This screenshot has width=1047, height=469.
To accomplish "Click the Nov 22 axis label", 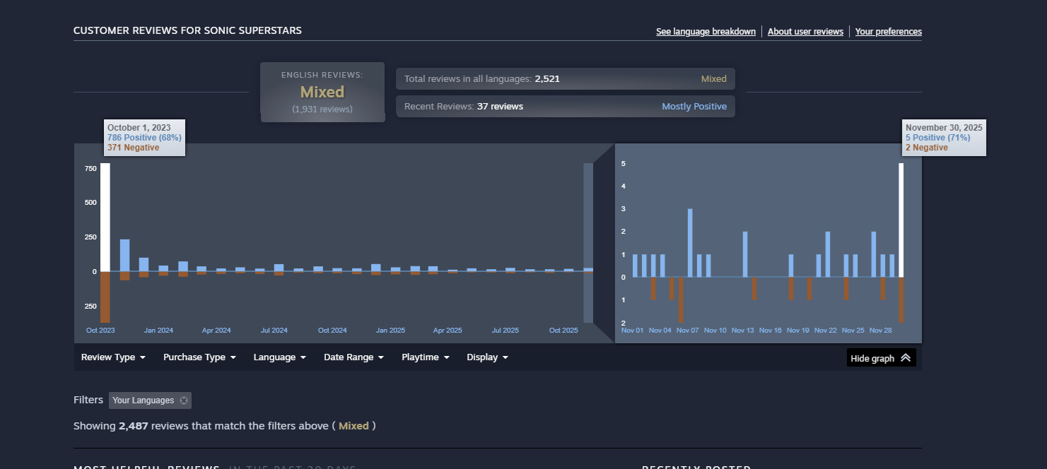I will click(x=826, y=331).
